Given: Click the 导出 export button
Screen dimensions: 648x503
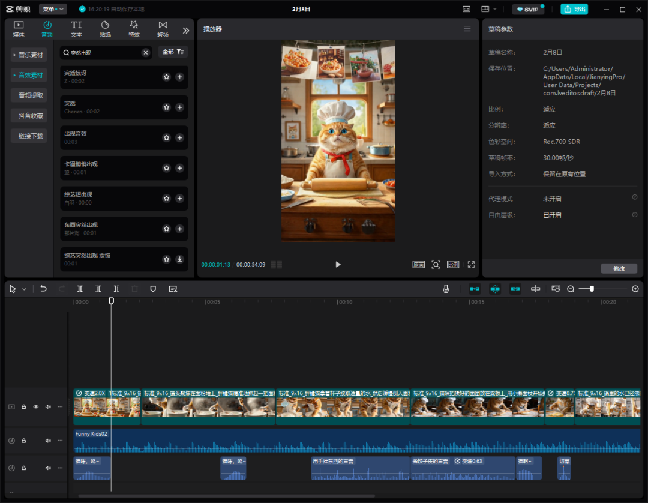Looking at the screenshot, I should click(x=574, y=9).
